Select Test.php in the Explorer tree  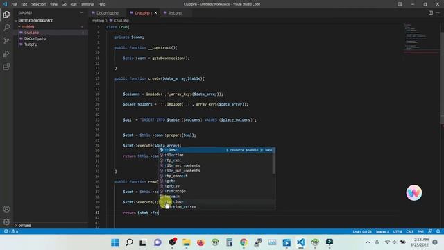coord(31,44)
